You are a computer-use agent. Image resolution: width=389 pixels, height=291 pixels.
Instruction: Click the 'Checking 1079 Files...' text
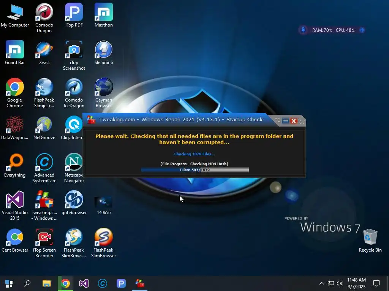click(x=194, y=154)
